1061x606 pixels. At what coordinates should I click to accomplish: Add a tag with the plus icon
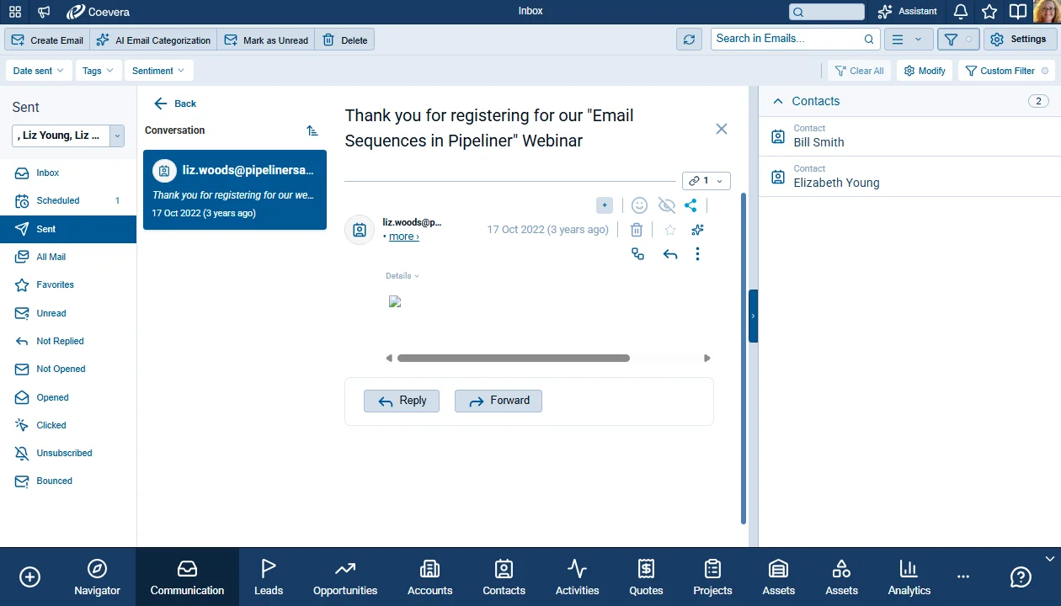click(x=605, y=205)
